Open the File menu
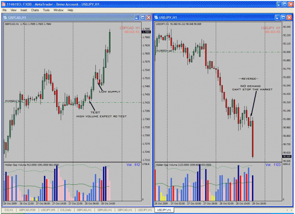The width and height of the screenshot is (295, 214). 5,10
